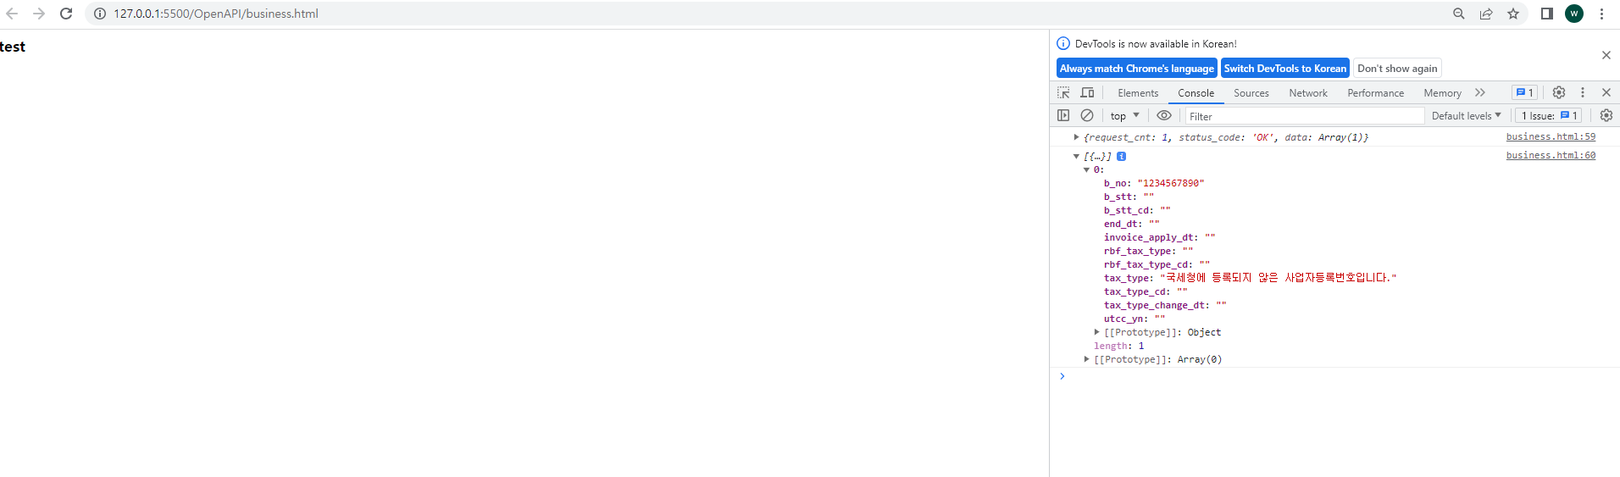
Task: Expand the request_cnt object log entry
Action: (x=1076, y=137)
